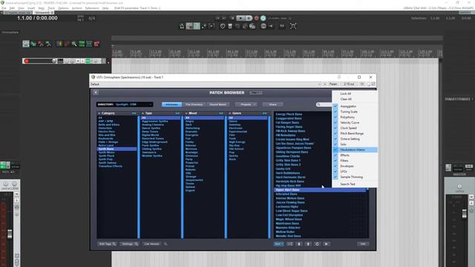Open the Sort dropdown
The image size is (475, 267).
tap(279, 244)
